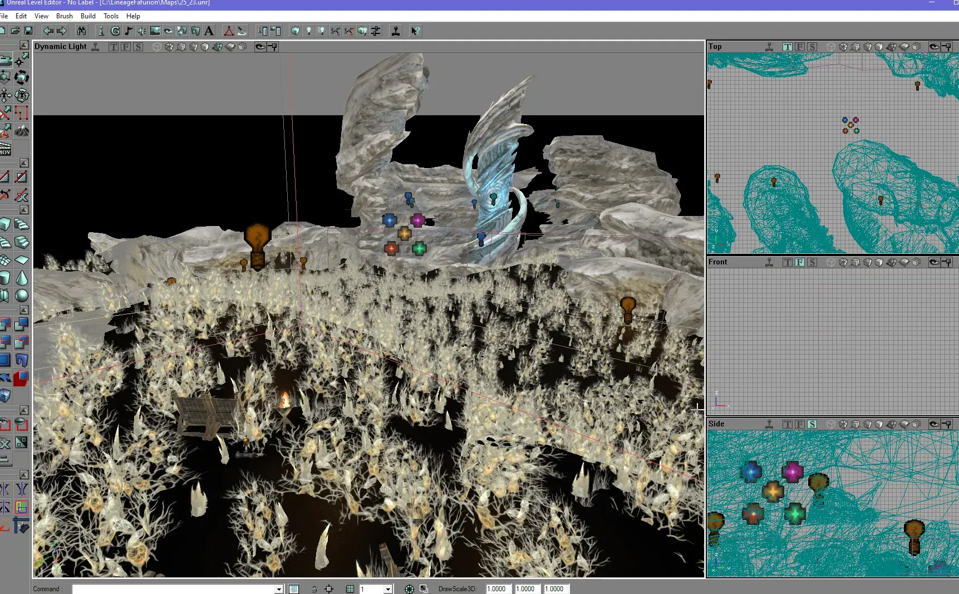959x594 pixels.
Task: Open the Actor Class browser icon
Action: point(101,31)
